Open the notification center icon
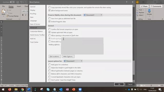164x92 pixels. (x=160, y=89)
